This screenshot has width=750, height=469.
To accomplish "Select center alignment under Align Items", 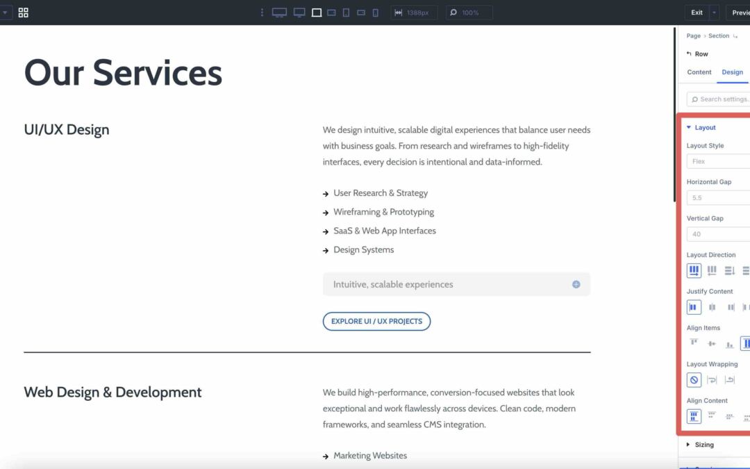I will [711, 343].
